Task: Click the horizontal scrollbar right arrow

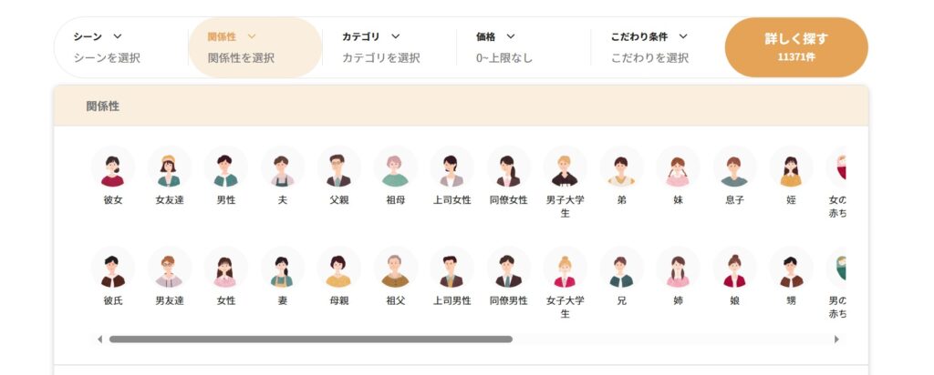Action: coord(836,340)
